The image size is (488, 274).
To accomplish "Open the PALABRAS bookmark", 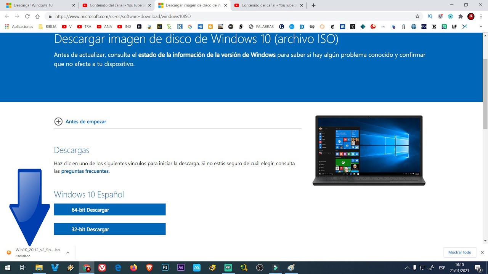I will click(x=261, y=27).
